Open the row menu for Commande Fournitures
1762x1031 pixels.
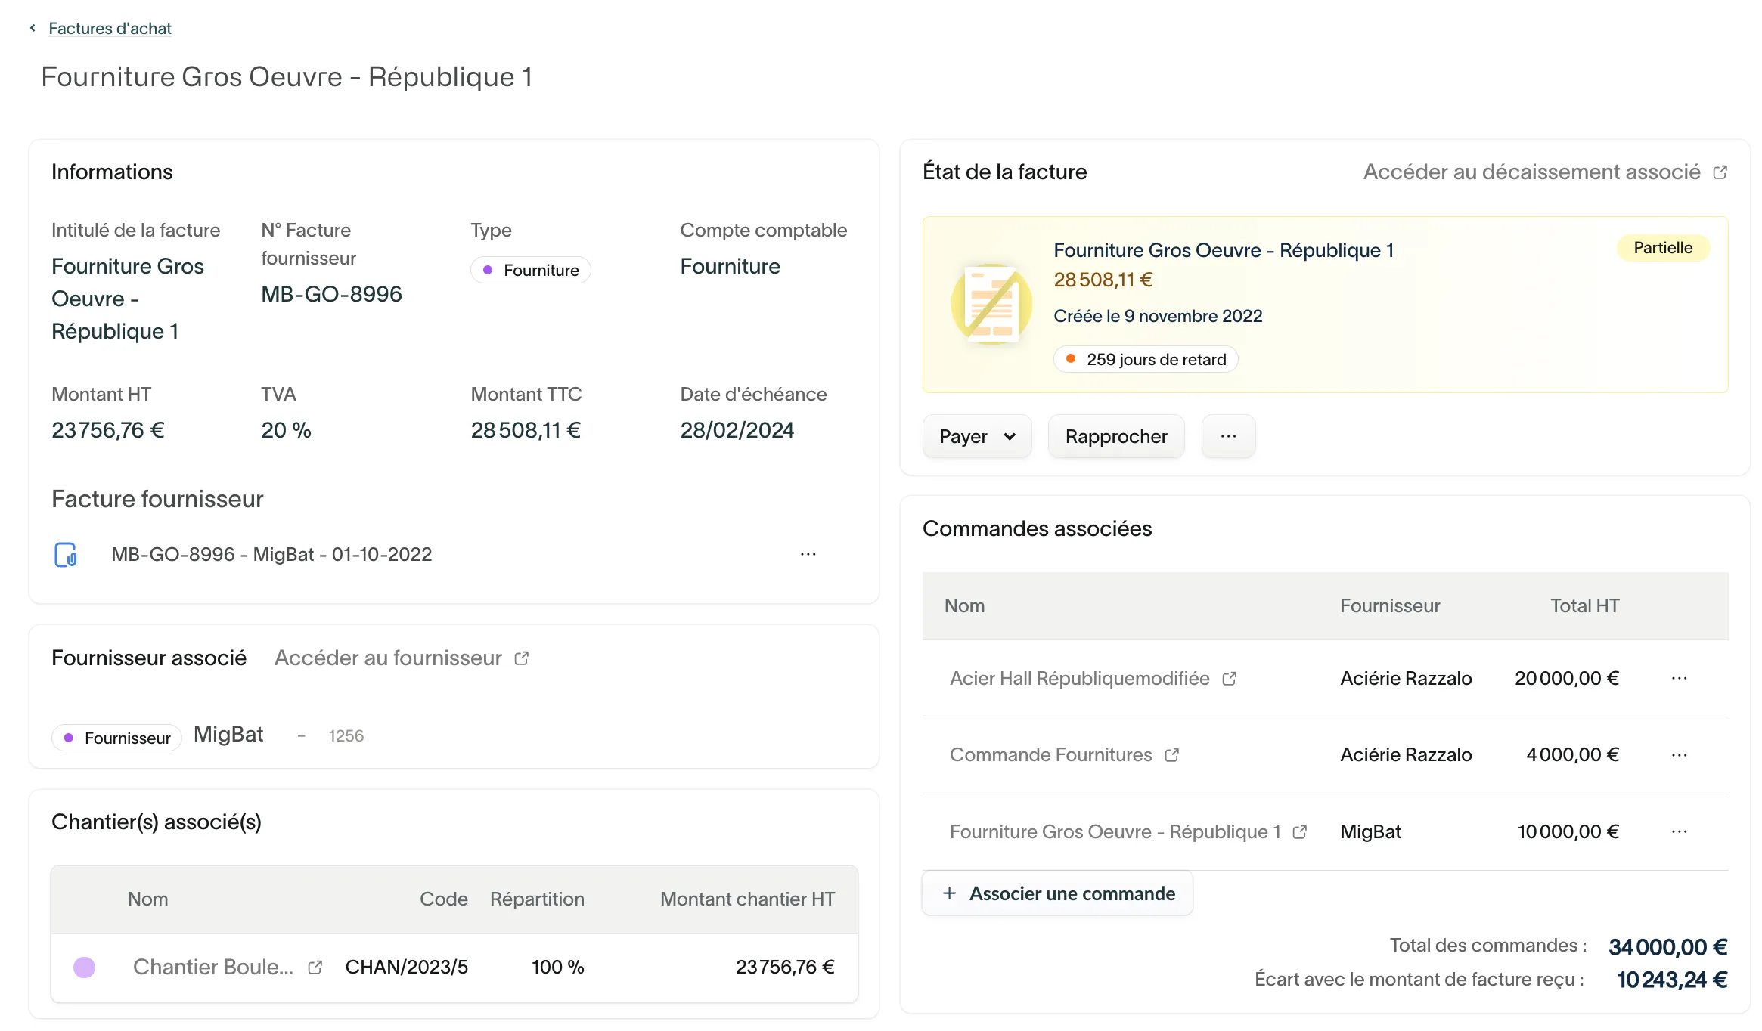click(1680, 755)
